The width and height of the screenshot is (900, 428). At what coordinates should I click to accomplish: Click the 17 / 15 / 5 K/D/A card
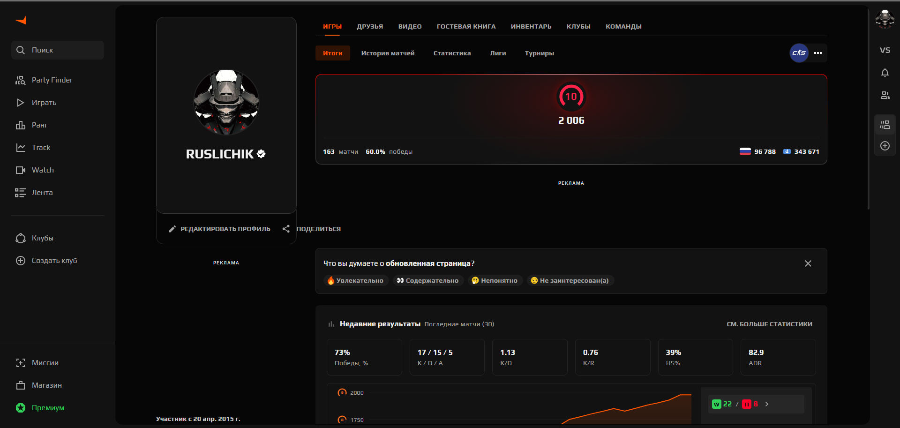point(447,357)
